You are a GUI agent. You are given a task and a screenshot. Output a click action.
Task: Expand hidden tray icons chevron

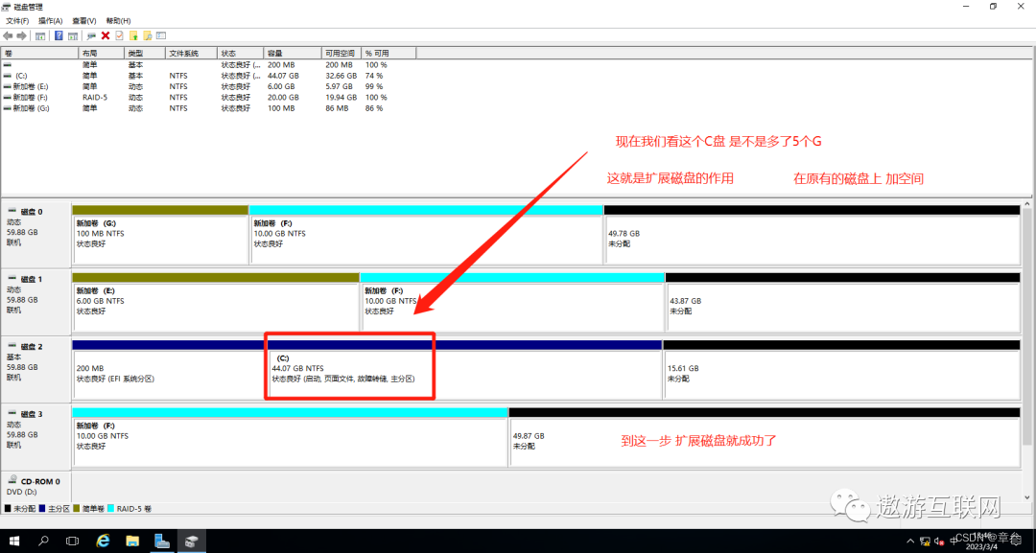point(911,541)
